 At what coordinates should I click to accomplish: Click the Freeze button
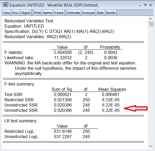[x=59, y=13]
